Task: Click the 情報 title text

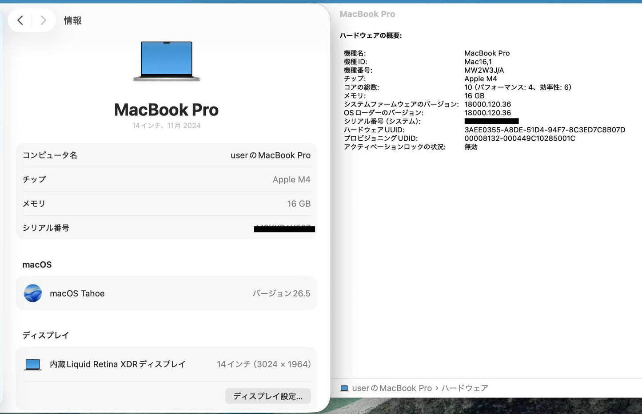Action: [72, 20]
